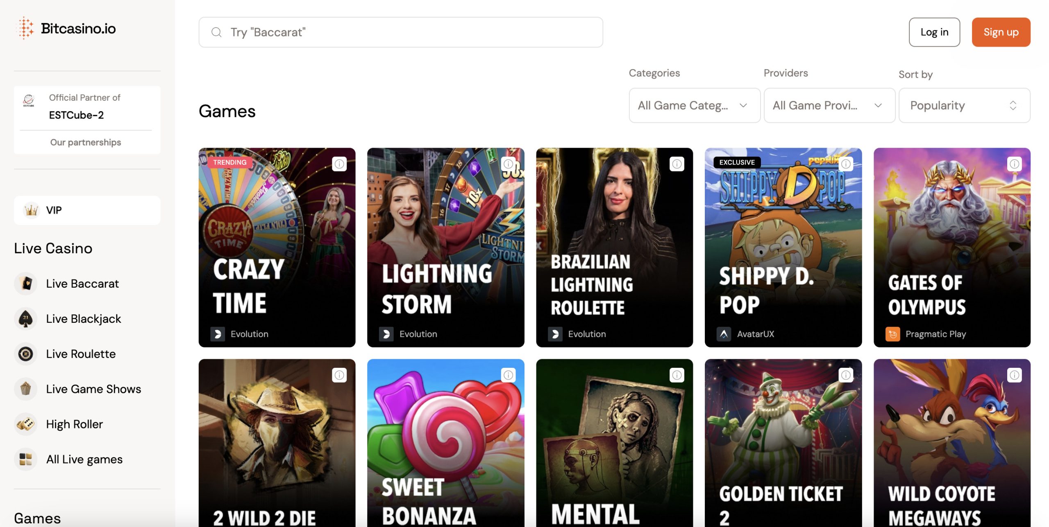Image resolution: width=1049 pixels, height=527 pixels.
Task: Click the Log in button
Action: pos(934,32)
